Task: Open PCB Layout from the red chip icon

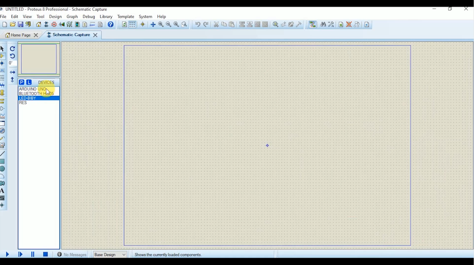Action: tap(54, 24)
